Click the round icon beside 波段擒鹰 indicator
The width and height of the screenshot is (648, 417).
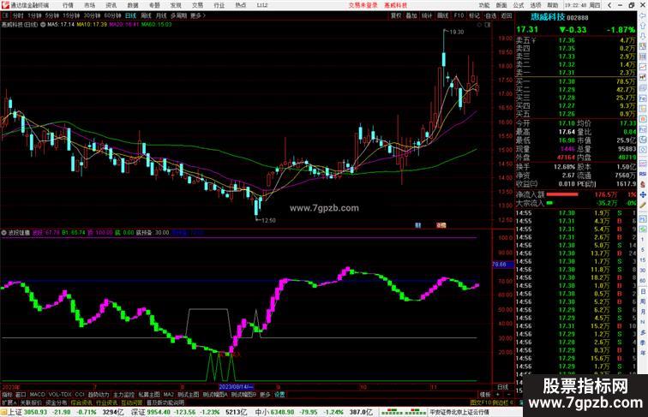3,232
